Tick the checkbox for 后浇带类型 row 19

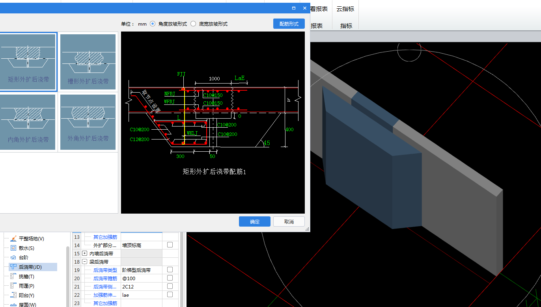click(170, 270)
